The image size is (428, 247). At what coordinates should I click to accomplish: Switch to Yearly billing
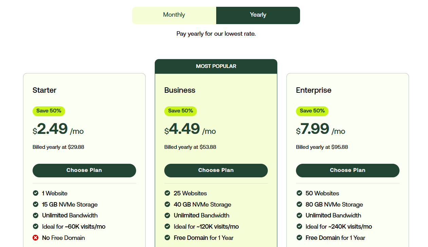point(258,15)
